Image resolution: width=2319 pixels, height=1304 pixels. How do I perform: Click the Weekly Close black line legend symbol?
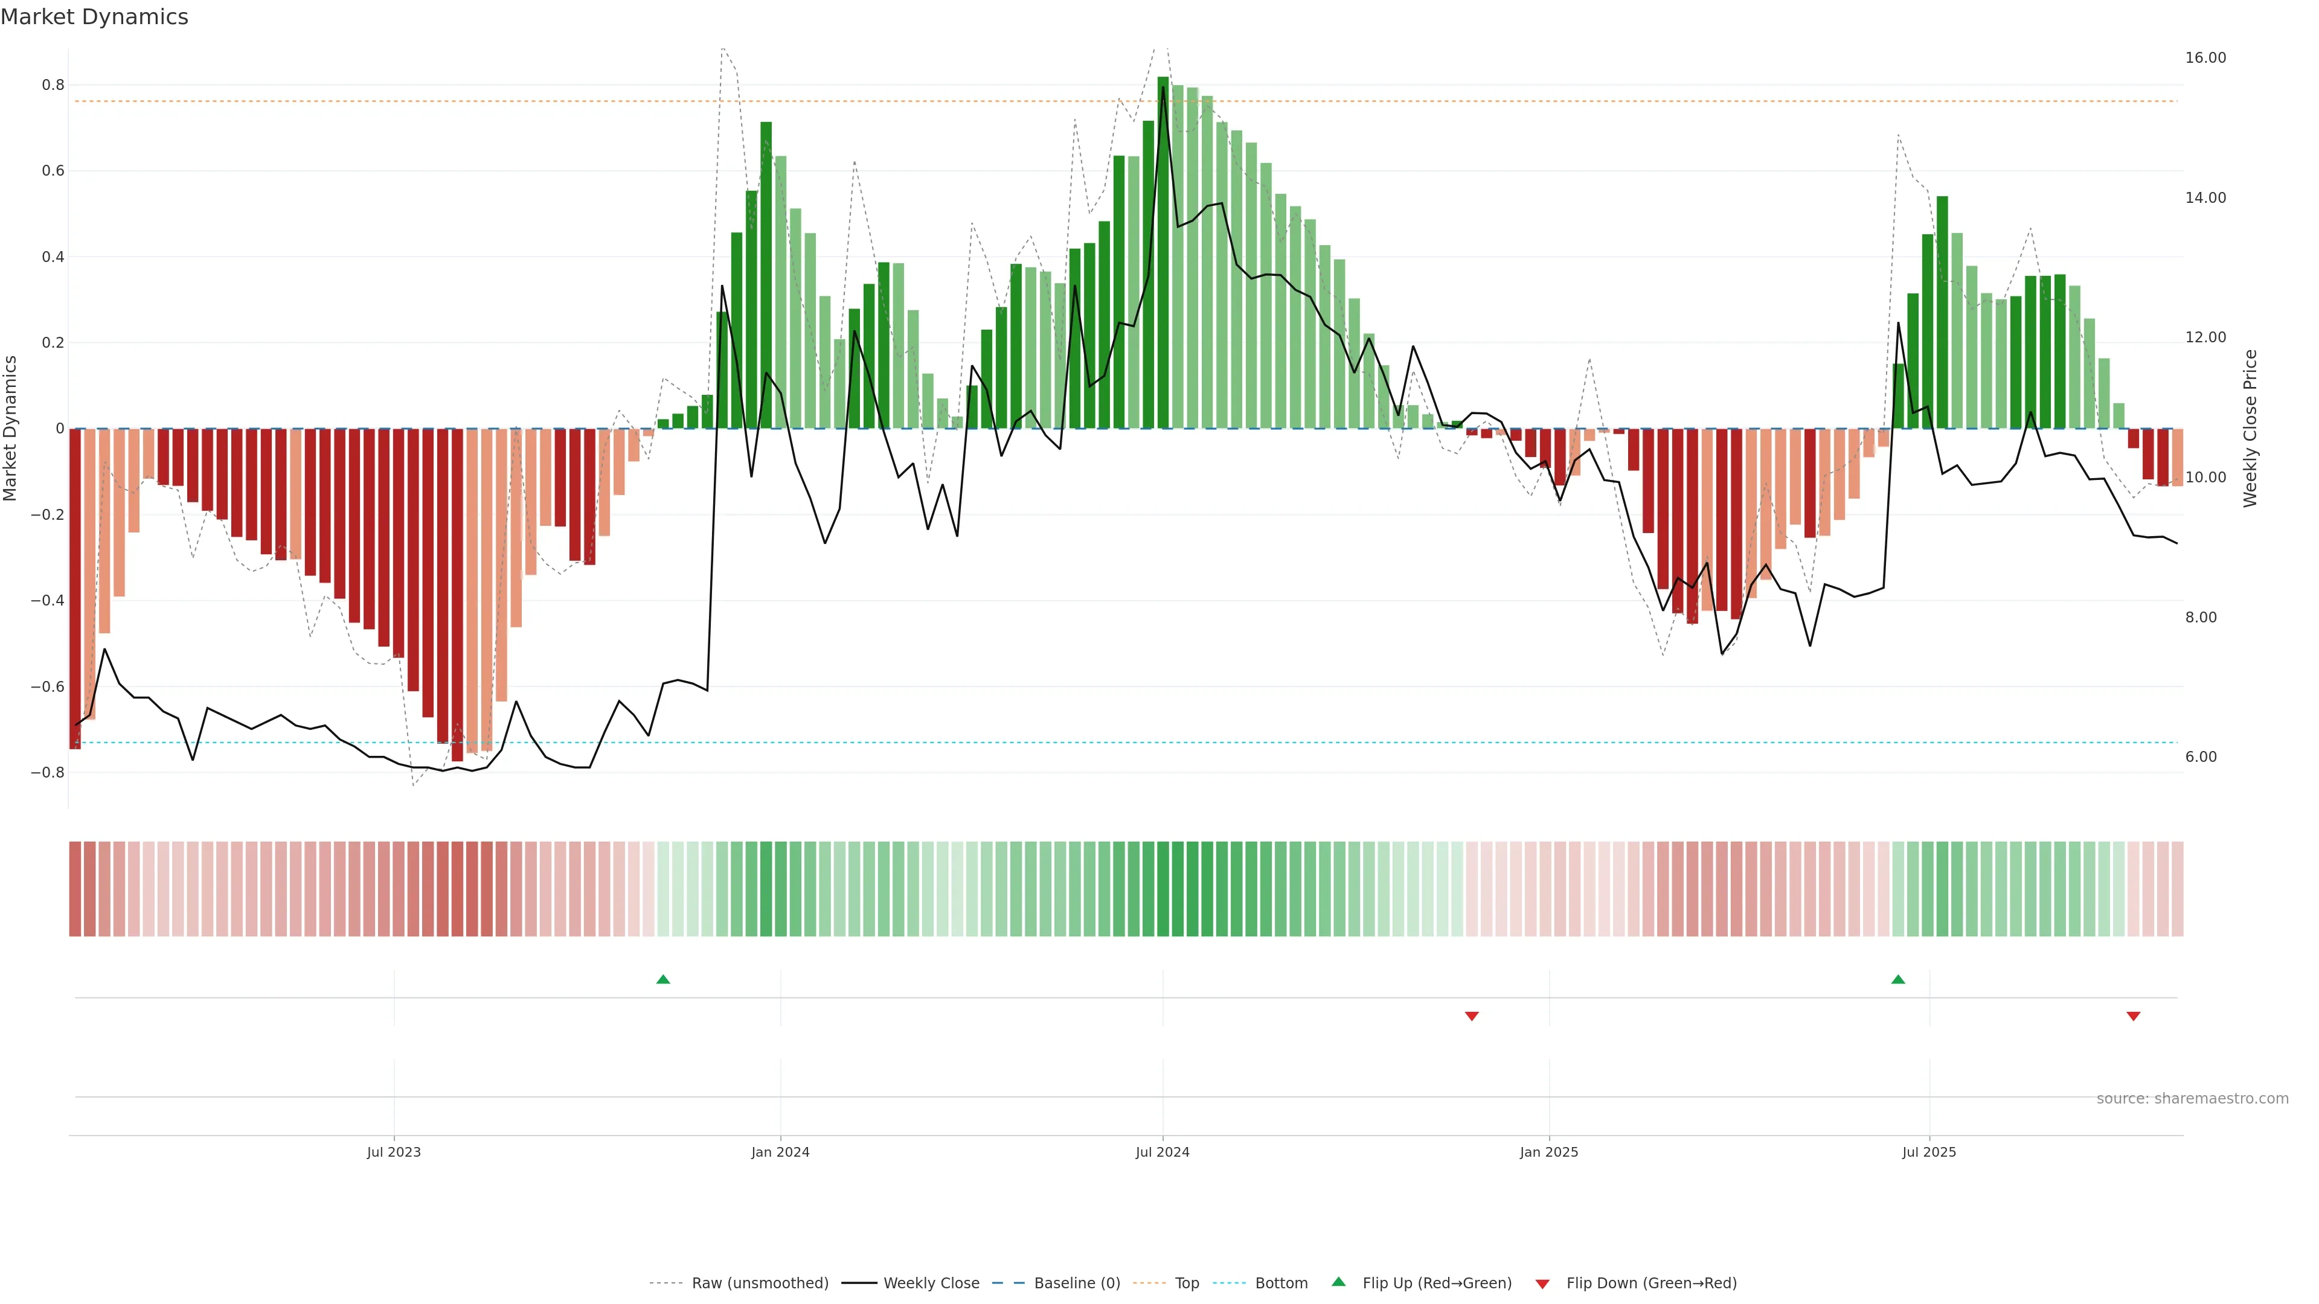pos(859,1283)
